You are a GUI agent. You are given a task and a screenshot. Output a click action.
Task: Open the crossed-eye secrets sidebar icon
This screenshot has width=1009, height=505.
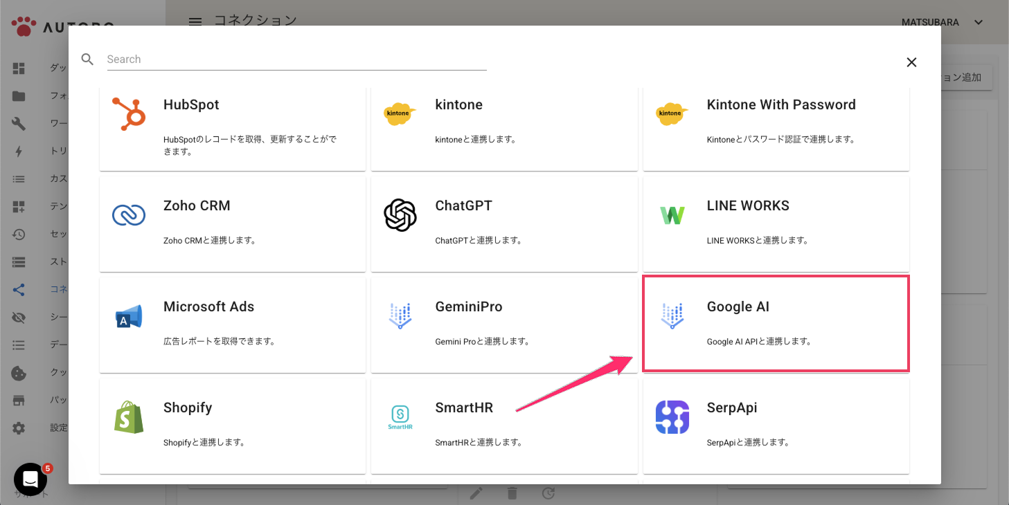19,318
